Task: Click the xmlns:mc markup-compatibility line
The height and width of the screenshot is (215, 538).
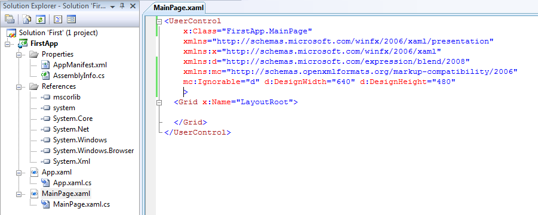Action: pyautogui.click(x=350, y=71)
